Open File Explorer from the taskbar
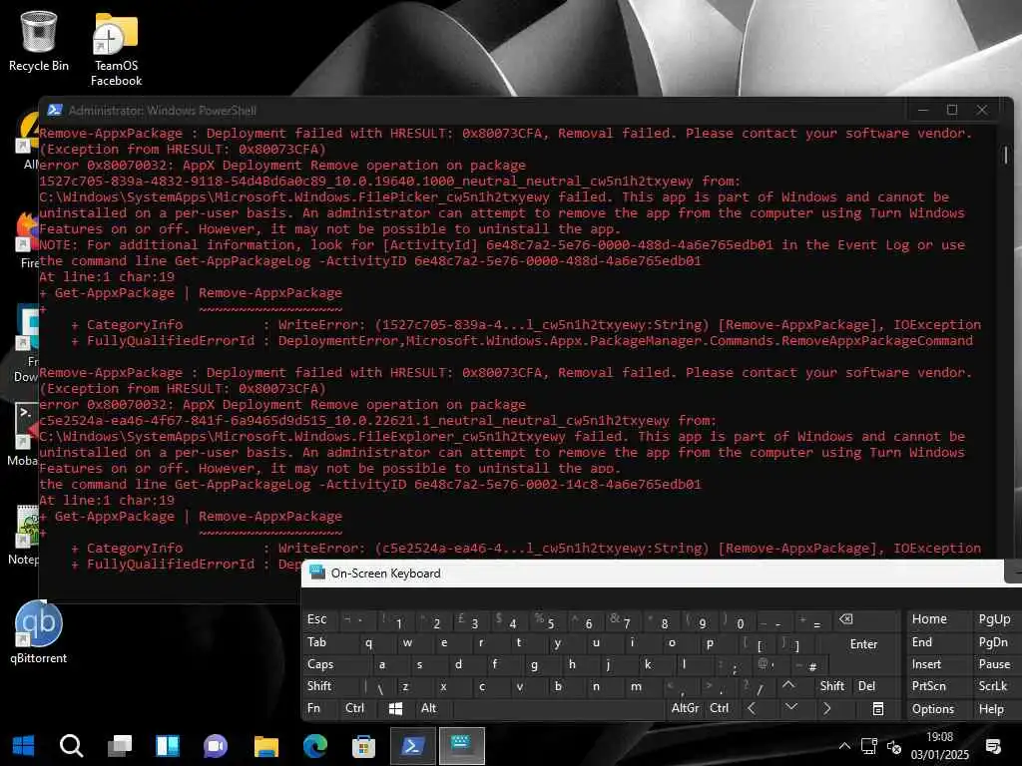This screenshot has height=766, width=1022. (265, 745)
